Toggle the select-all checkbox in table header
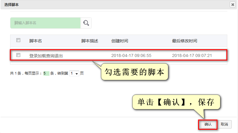Image resolution: width=238 pixels, height=133 pixels. (18, 40)
